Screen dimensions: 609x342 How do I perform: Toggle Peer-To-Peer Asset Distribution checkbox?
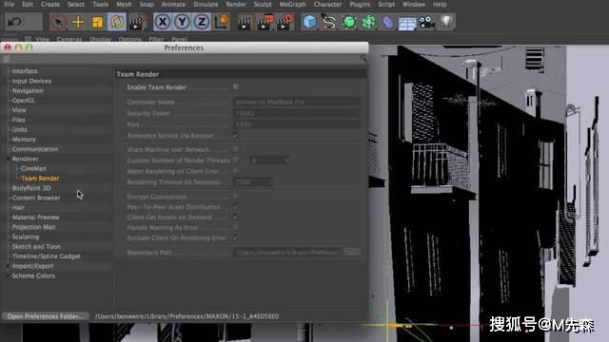point(235,207)
